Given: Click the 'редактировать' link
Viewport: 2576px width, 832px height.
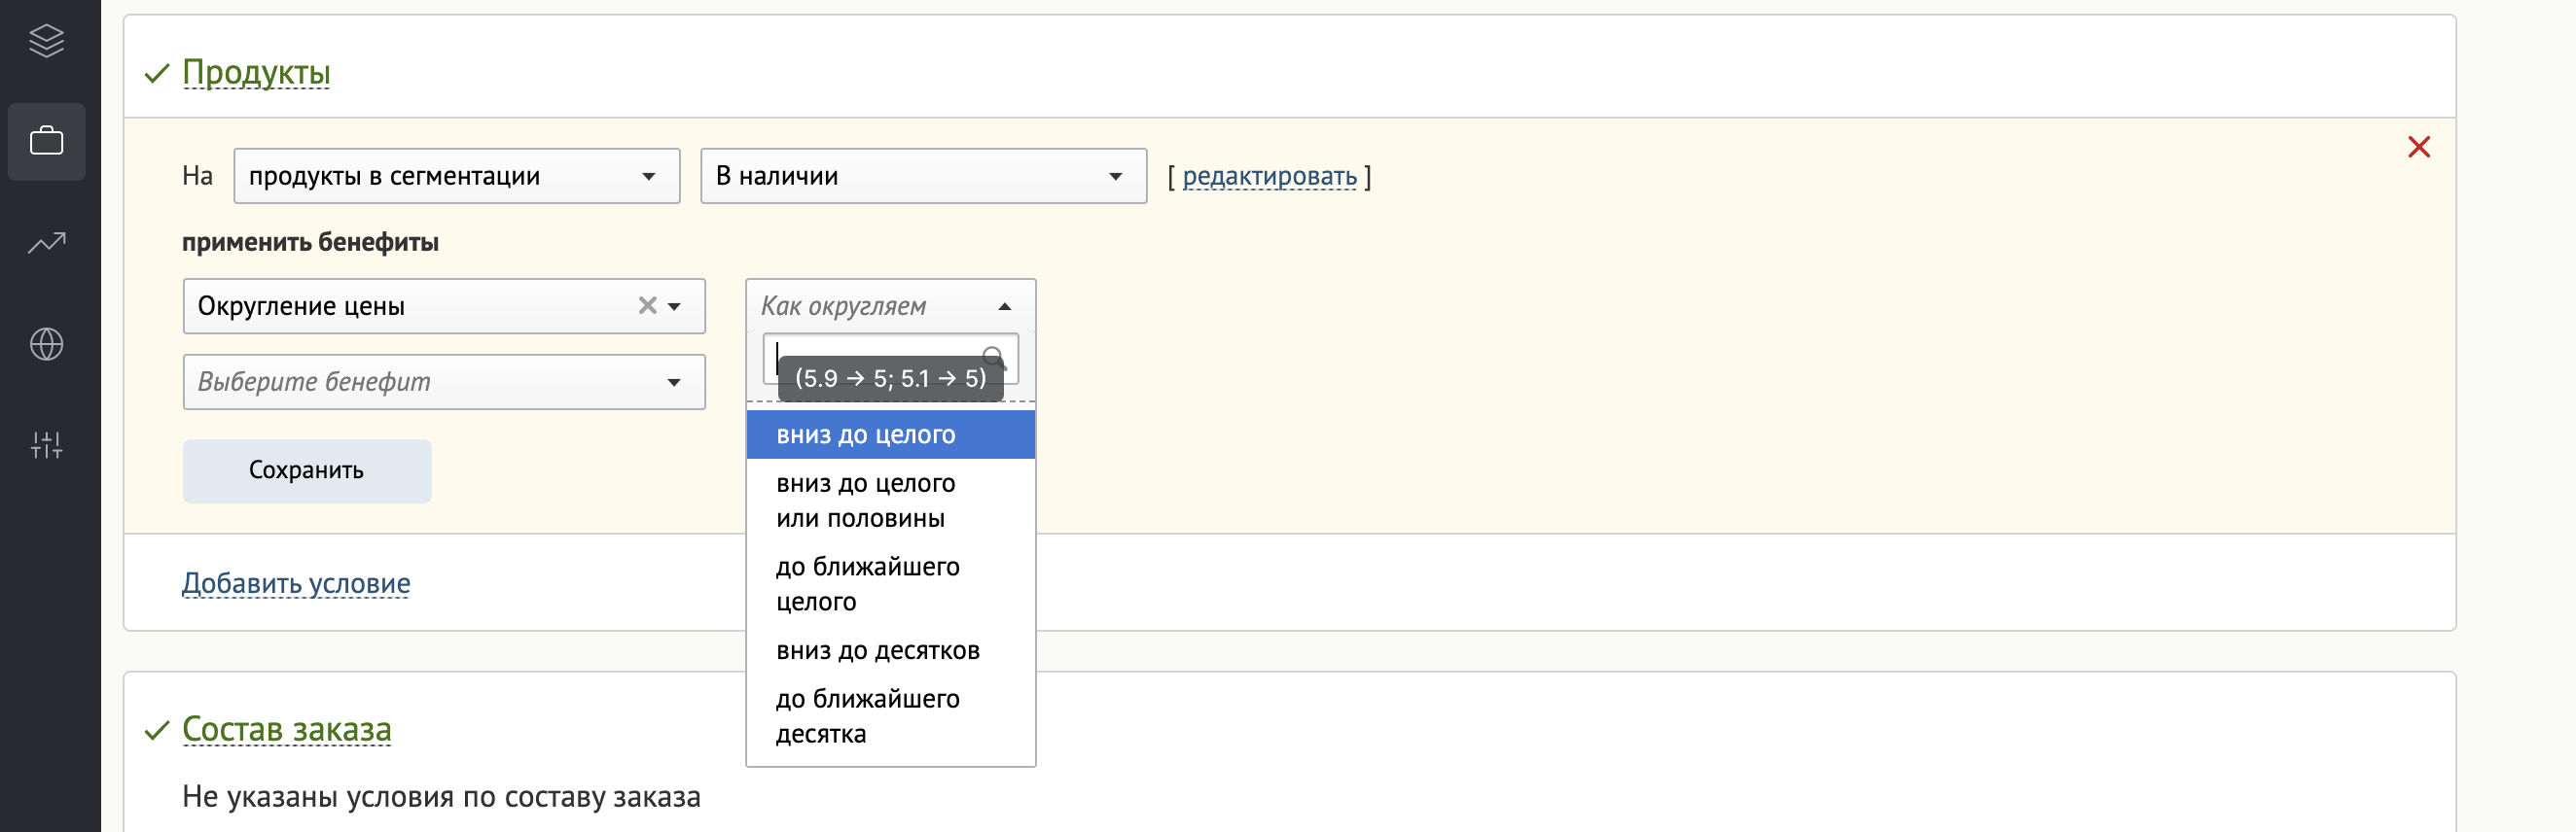Looking at the screenshot, I should pos(1269,177).
